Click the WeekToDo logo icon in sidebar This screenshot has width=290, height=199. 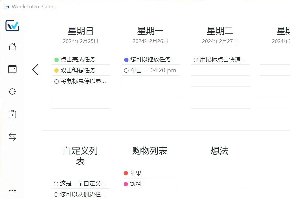12,25
